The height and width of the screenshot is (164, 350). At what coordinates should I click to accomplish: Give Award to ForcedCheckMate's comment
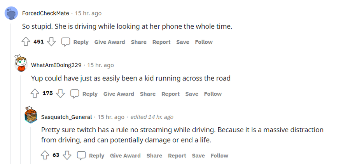[x=110, y=42]
